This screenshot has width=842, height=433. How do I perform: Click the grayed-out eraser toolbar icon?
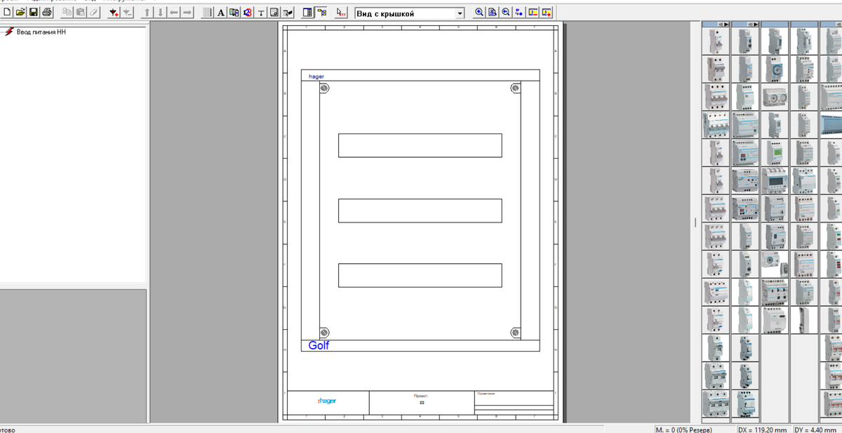click(93, 13)
